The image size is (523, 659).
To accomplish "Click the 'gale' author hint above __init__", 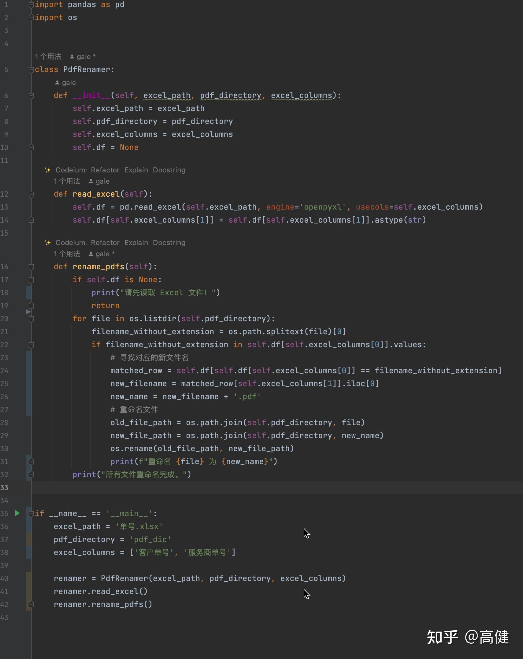I will pyautogui.click(x=66, y=83).
